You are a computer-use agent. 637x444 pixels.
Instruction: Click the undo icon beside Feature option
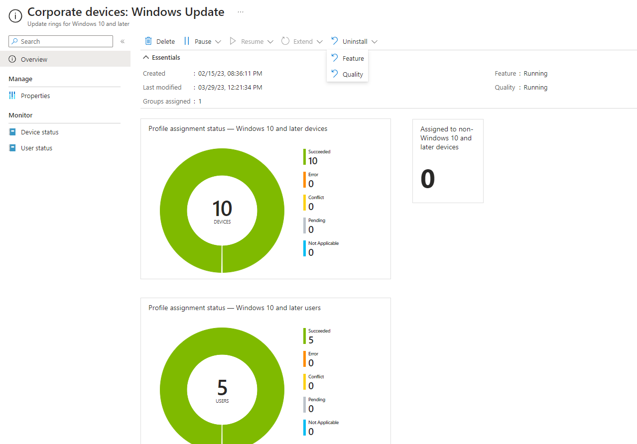coord(335,58)
